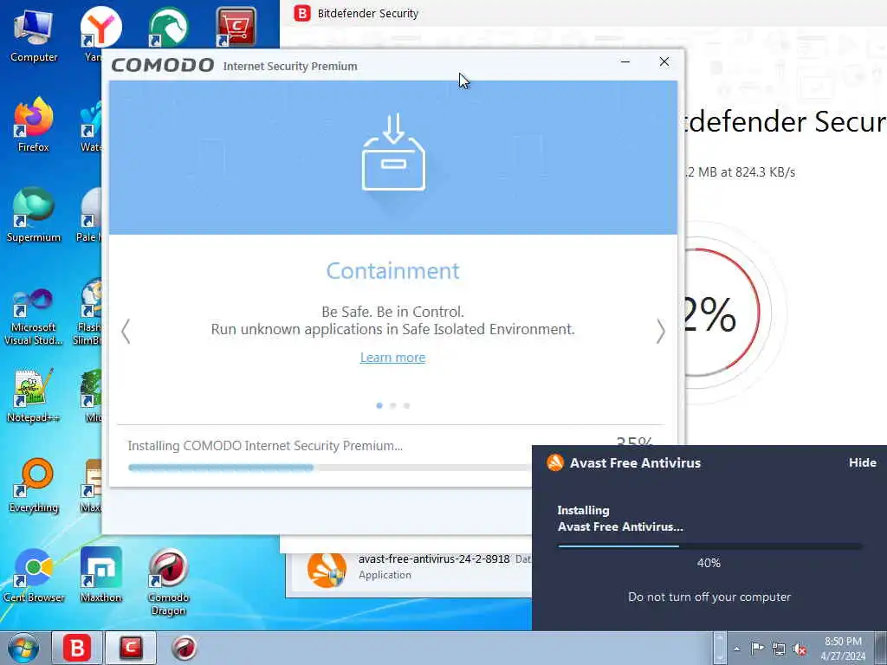Open the Computer desktop icon
This screenshot has height=665, width=887.
[x=33, y=35]
